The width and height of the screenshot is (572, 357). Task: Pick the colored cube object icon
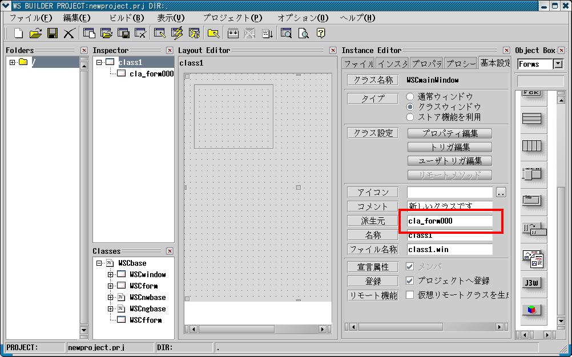coord(531,310)
